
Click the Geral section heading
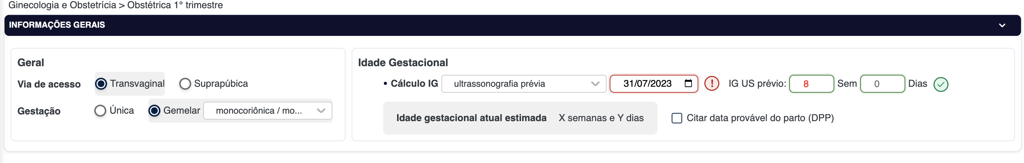coord(30,62)
